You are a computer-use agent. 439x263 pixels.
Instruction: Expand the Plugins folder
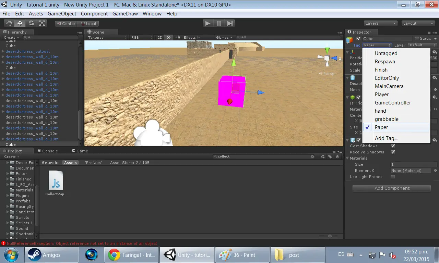point(8,196)
